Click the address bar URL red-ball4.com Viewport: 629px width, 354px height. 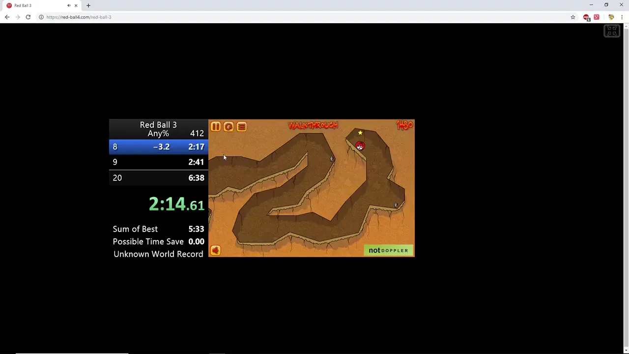click(79, 17)
